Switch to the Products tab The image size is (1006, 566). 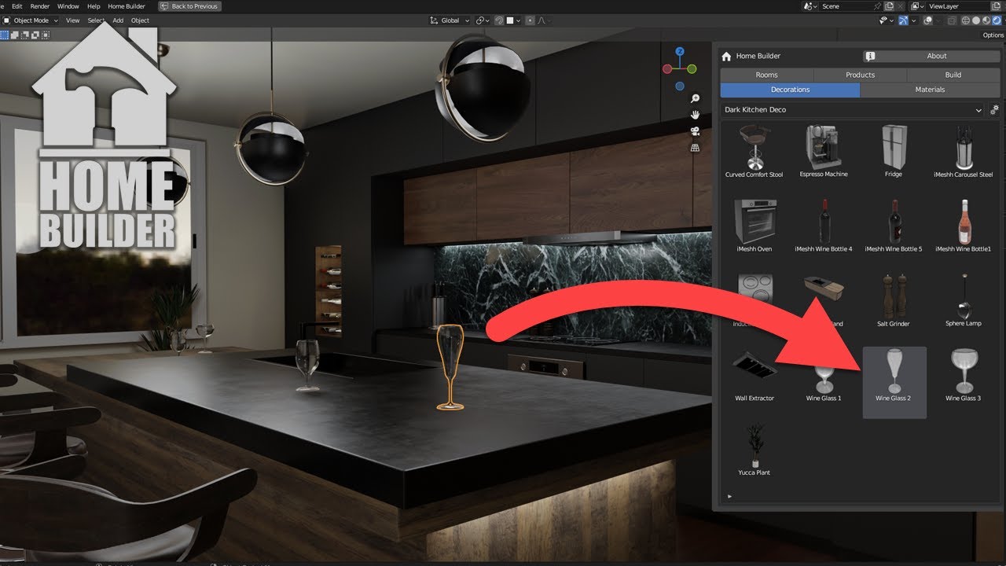click(x=860, y=75)
